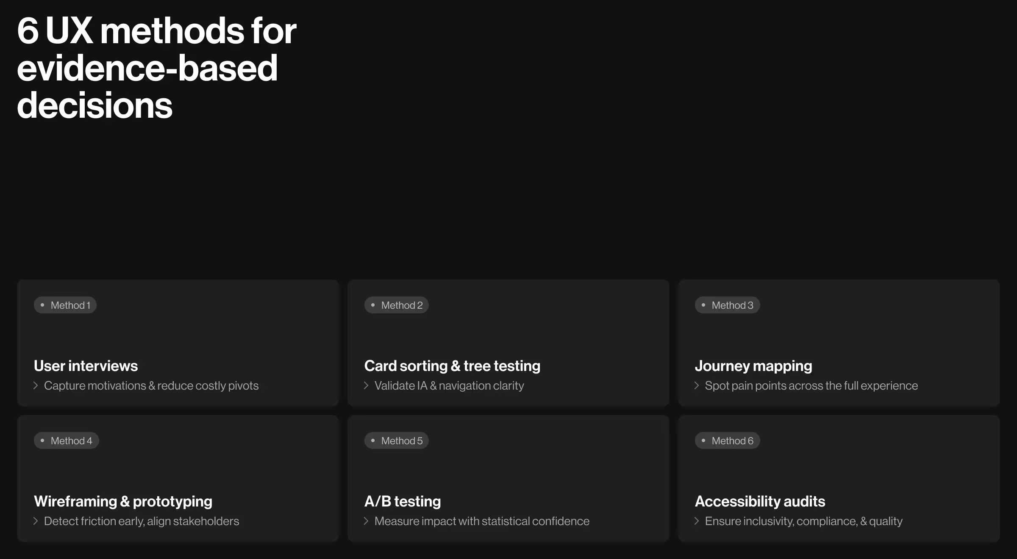Click the dot indicator inside the Method 1 badge

pyautogui.click(x=42, y=304)
